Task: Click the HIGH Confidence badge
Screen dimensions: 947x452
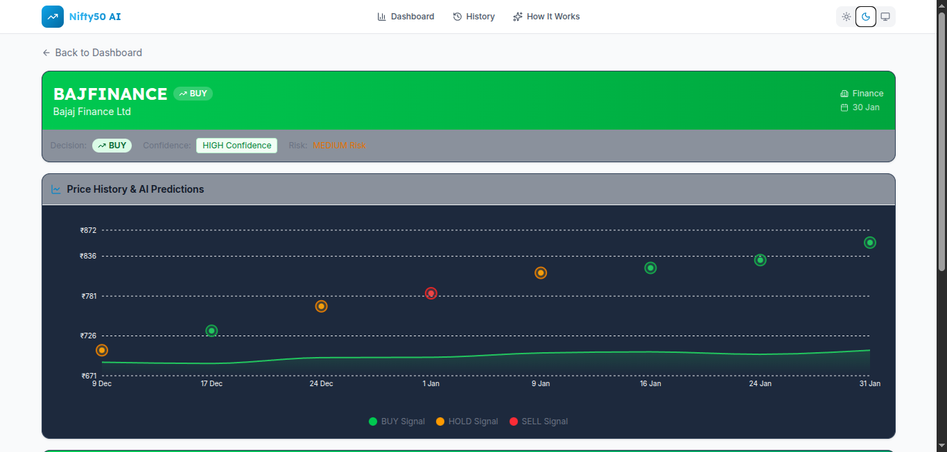Action: coord(236,146)
